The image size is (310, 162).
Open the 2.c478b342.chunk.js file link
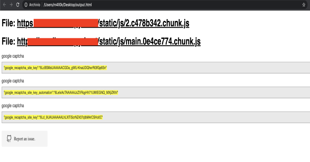(x=103, y=23)
